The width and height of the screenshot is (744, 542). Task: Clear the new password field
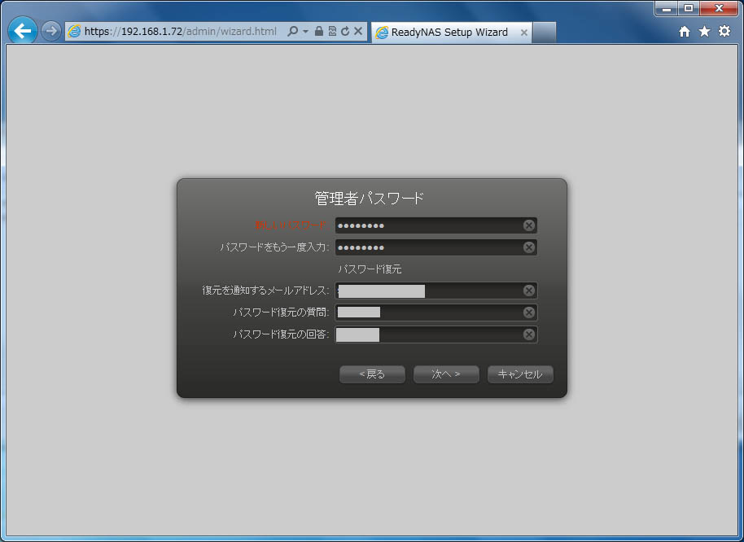tap(529, 225)
